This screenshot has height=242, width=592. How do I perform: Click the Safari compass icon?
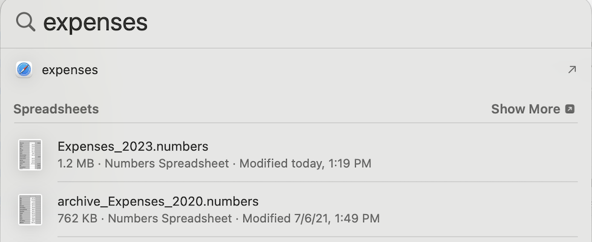pos(24,70)
